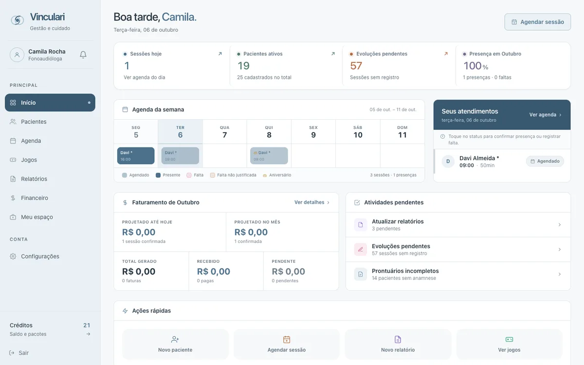Screen dimensions: 584x365
Task: Expand the Prontuários incompletos row chevron
Action: tap(560, 274)
